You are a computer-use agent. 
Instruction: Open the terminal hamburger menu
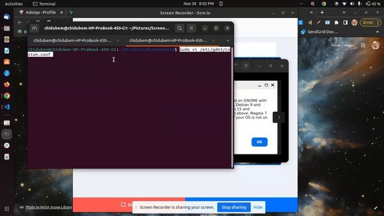[x=191, y=28]
